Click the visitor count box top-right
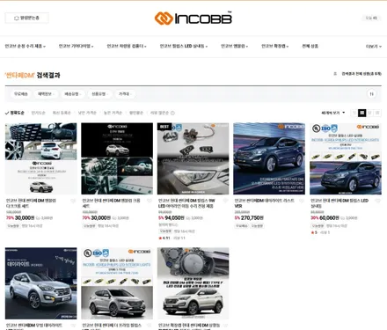The image size is (387, 330). pos(371,18)
